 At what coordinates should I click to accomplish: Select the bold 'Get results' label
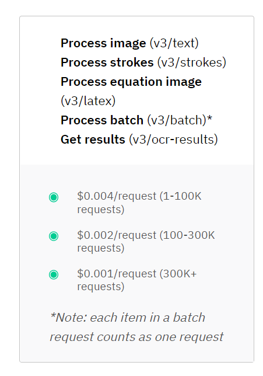[93, 140]
